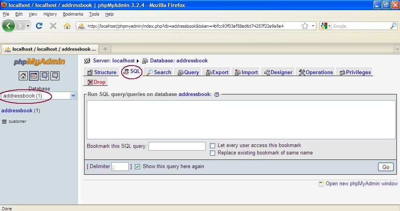Screen dimensions: 400x211
Task: Reload the current page
Action: click(x=39, y=26)
